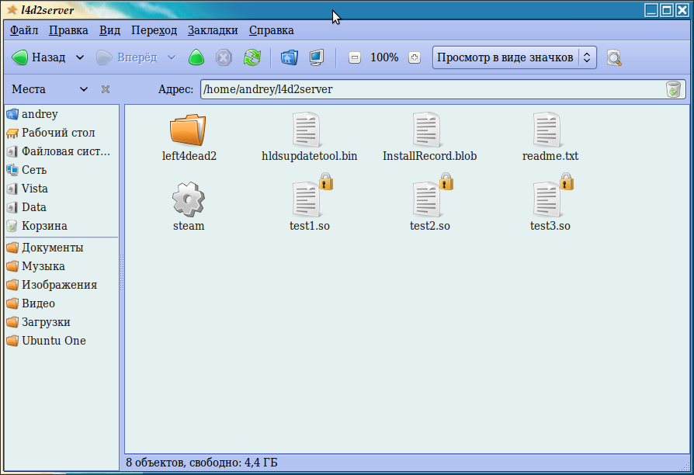
Task: Close the Places sidebar panel
Action: tap(106, 89)
